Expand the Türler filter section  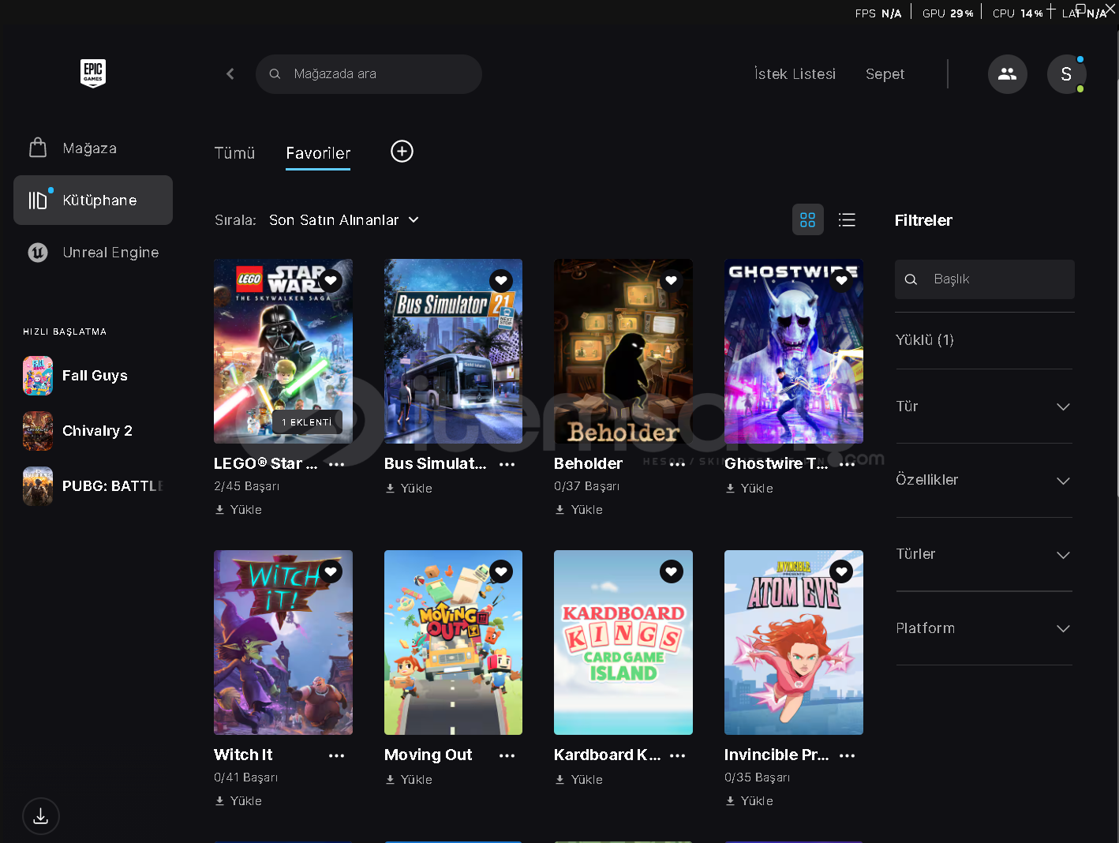984,554
